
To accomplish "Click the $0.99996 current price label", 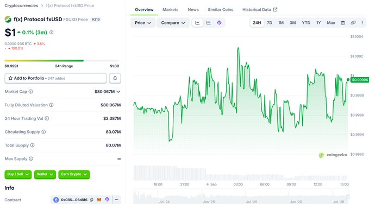I will point(360,80).
